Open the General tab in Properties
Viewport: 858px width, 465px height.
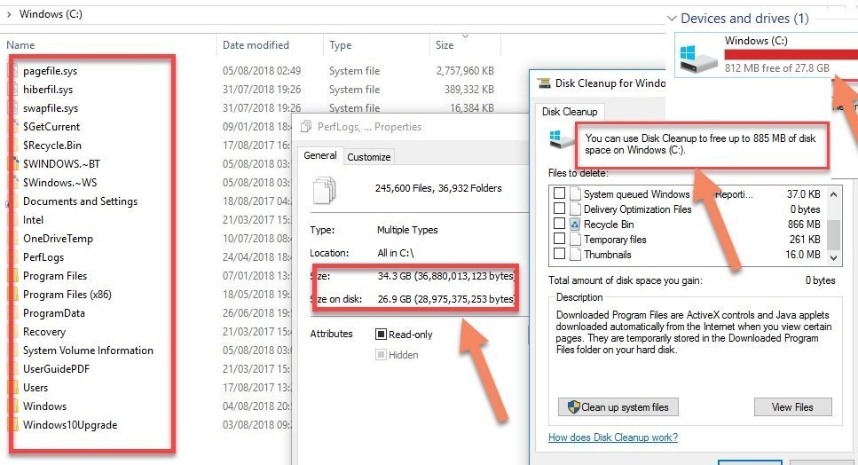(320, 155)
